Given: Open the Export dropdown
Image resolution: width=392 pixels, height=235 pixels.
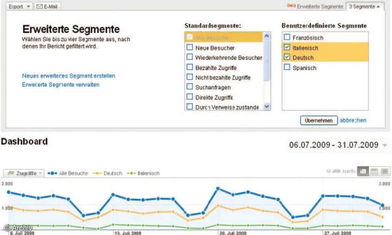Looking at the screenshot, I should (x=19, y=7).
